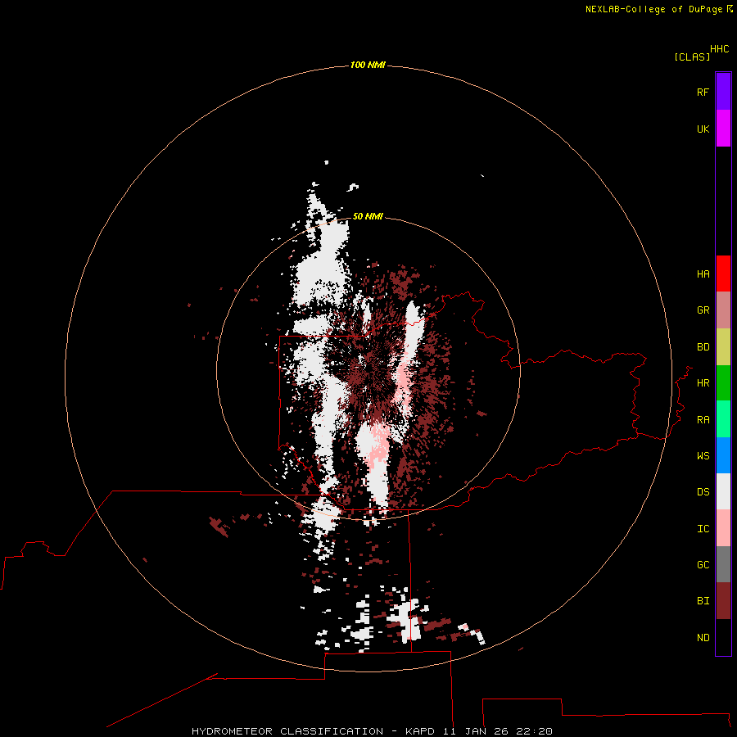
Task: Click the 50 NMI range ring label
Action: (368, 216)
